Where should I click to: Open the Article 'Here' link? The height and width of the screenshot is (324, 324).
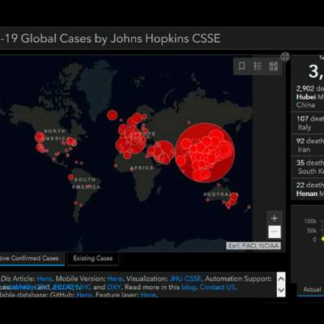(x=45, y=279)
